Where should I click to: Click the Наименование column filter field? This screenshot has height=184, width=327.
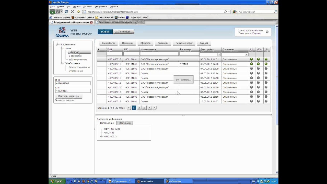click(159, 54)
